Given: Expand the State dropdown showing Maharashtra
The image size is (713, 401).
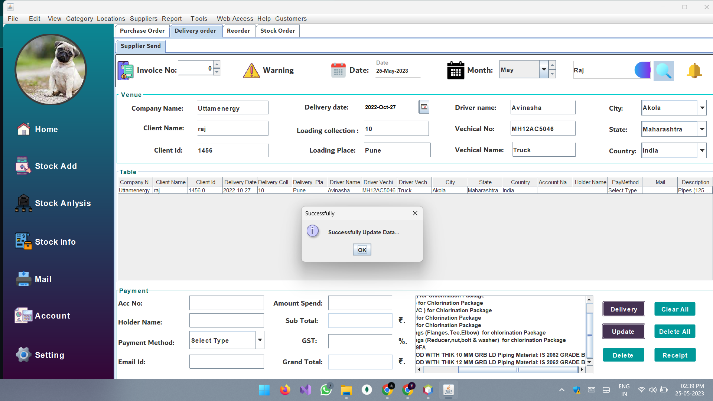Looking at the screenshot, I should click(702, 129).
